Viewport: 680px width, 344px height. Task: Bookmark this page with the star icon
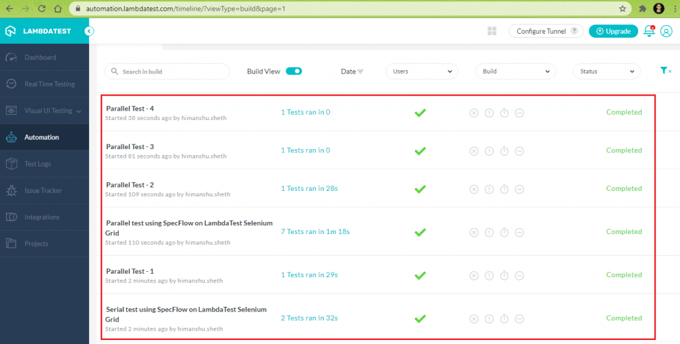pyautogui.click(x=622, y=9)
